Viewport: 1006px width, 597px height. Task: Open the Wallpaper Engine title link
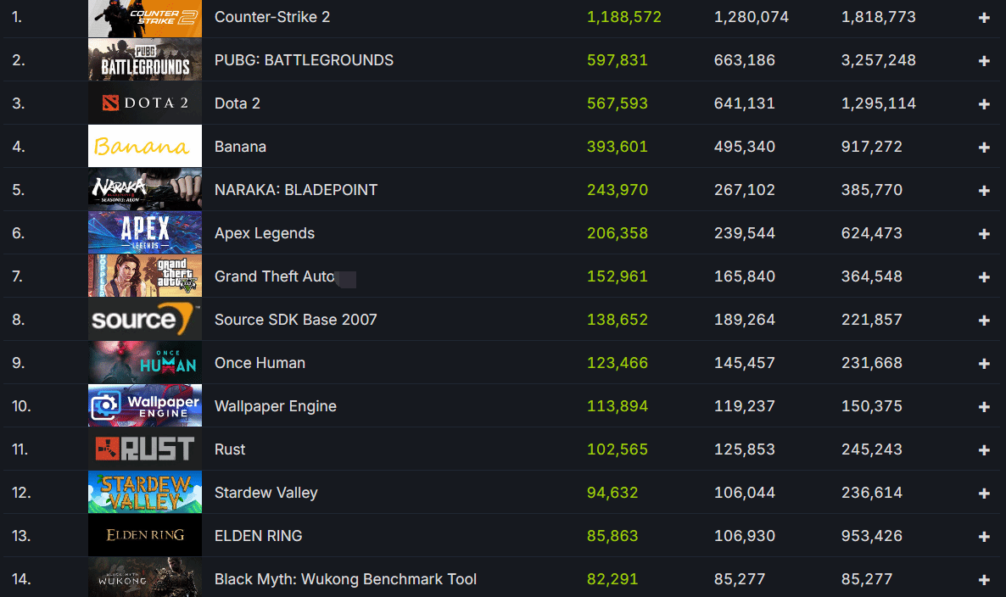(275, 406)
